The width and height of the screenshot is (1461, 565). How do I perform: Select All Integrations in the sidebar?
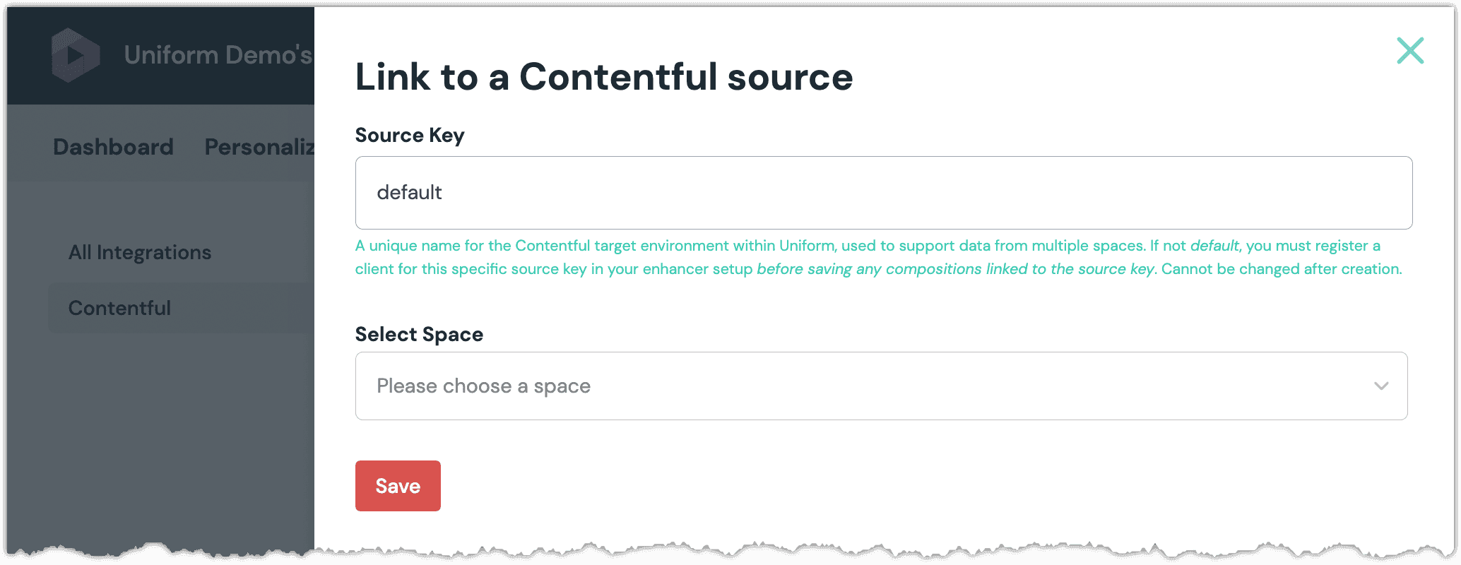pos(140,252)
